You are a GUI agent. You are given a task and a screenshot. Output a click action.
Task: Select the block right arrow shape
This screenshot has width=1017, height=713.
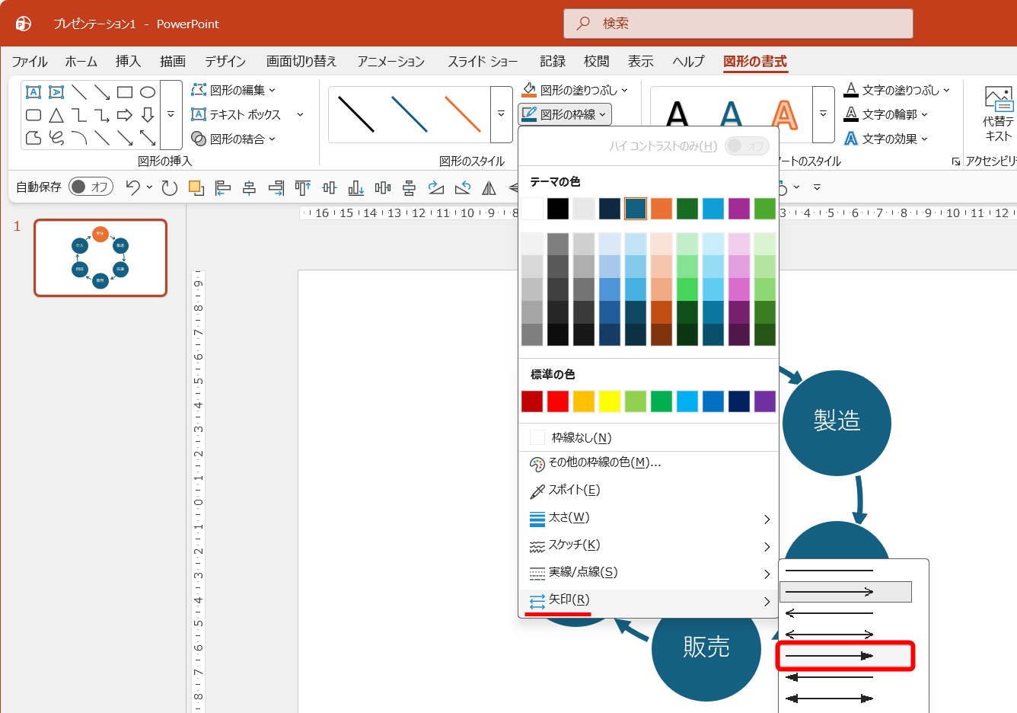click(125, 115)
